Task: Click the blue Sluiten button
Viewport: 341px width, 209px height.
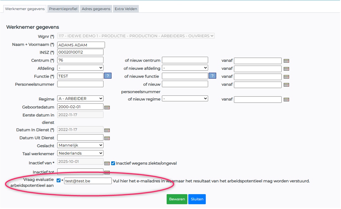Action: [197, 199]
